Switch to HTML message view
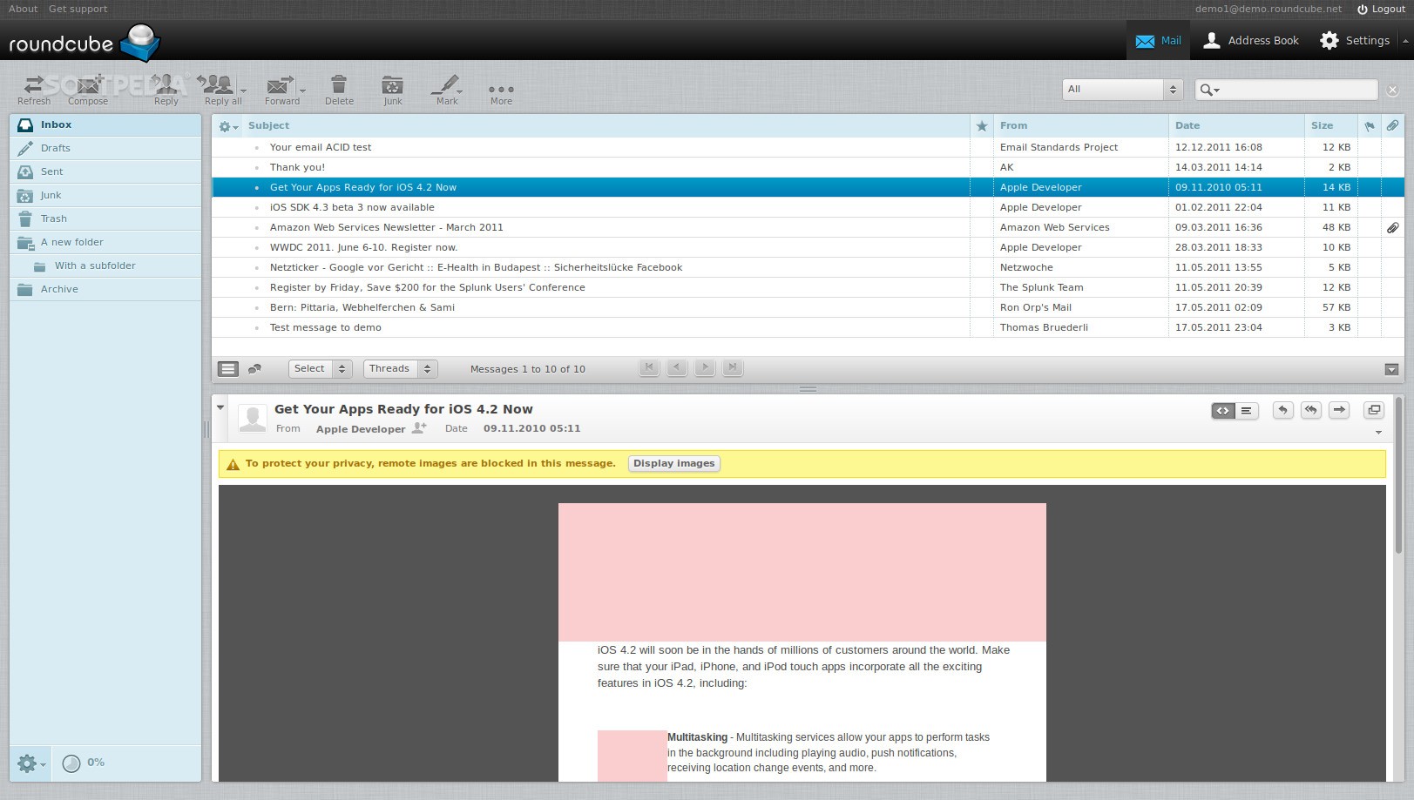Image resolution: width=1414 pixels, height=800 pixels. (1223, 411)
